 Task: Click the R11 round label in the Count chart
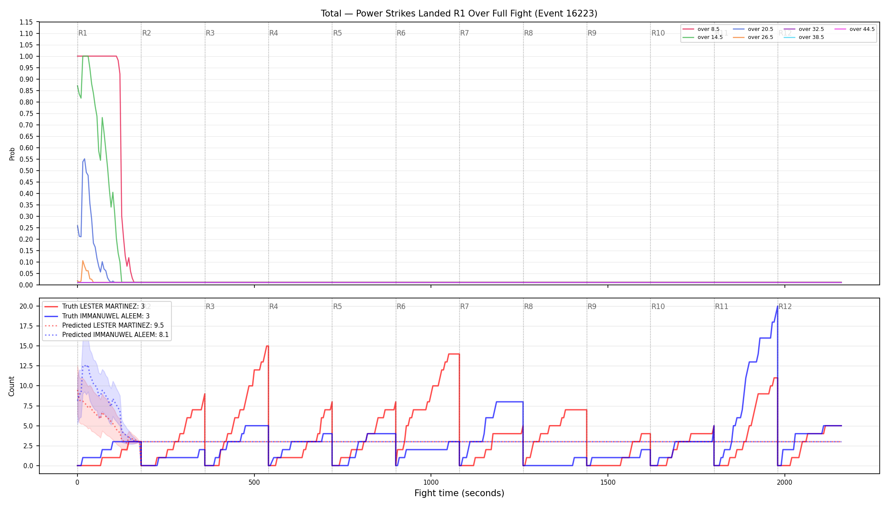(x=722, y=306)
